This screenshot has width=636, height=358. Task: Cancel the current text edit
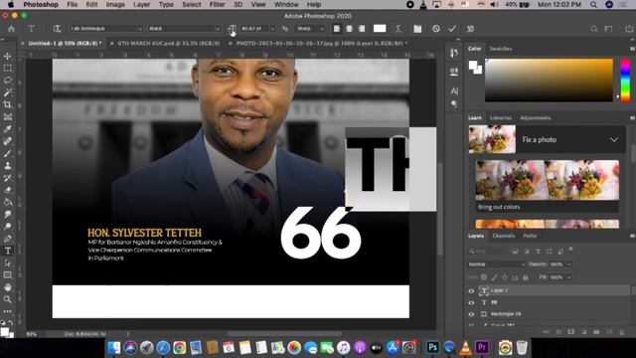click(436, 29)
